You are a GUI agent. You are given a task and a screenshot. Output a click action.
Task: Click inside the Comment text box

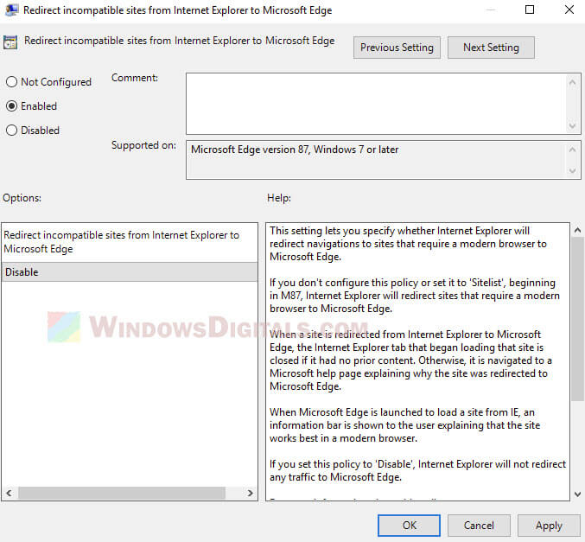click(376, 104)
